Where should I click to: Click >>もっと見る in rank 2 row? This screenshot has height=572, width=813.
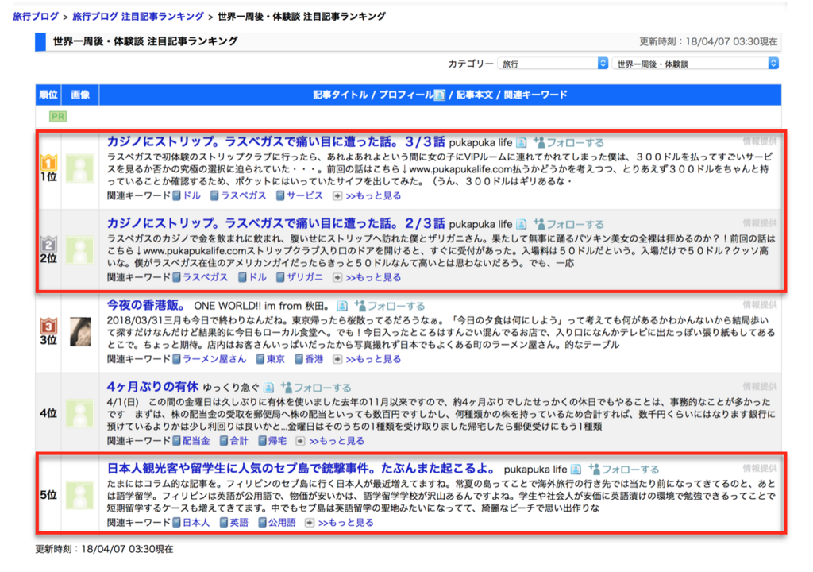373,277
